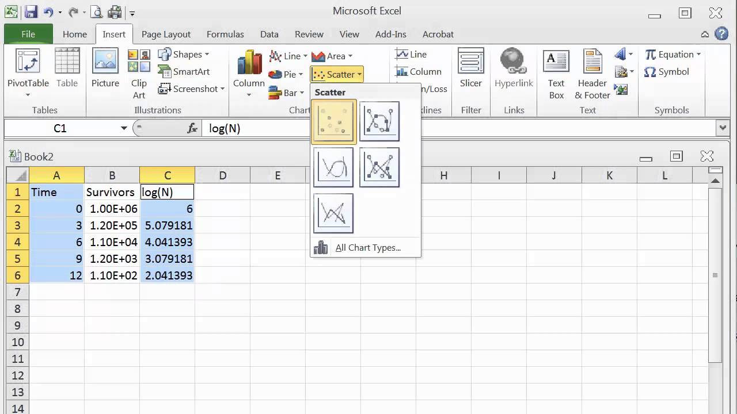Image resolution: width=737 pixels, height=414 pixels.
Task: Insert a Line sparkline
Action: 411,54
